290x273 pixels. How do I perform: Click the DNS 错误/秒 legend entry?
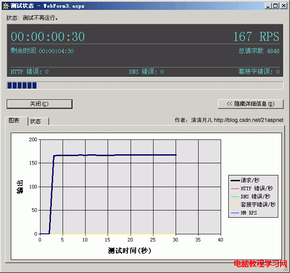coord(251,197)
